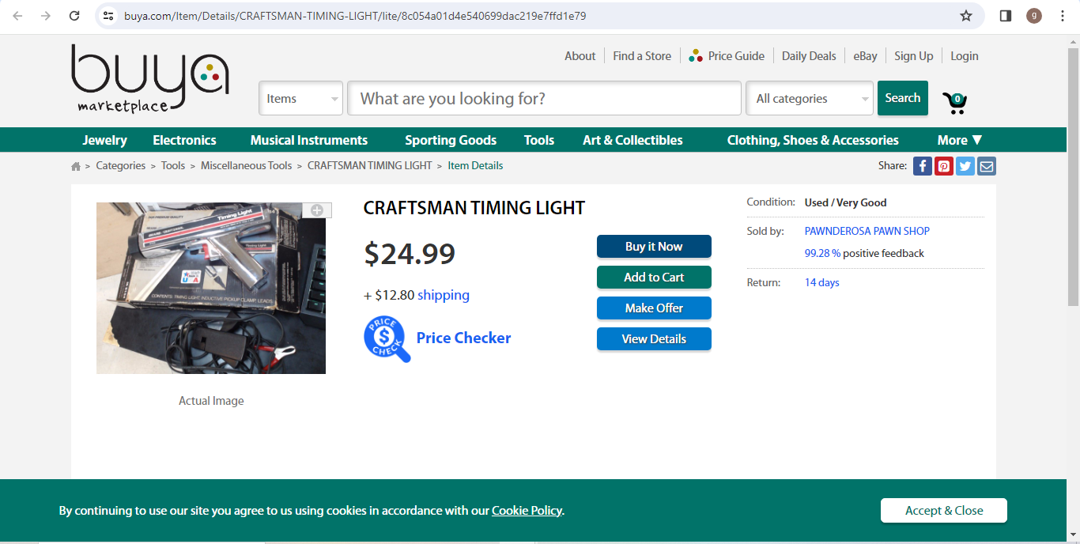Reload the page with the refresh icon

click(74, 16)
